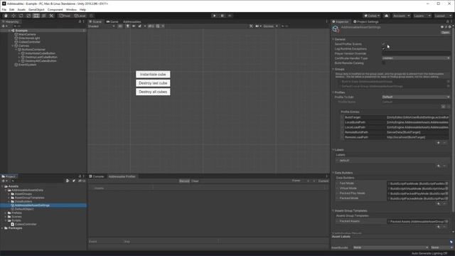
Task: Collapse the Canvas object in Hierarchy
Action: click(x=13, y=46)
